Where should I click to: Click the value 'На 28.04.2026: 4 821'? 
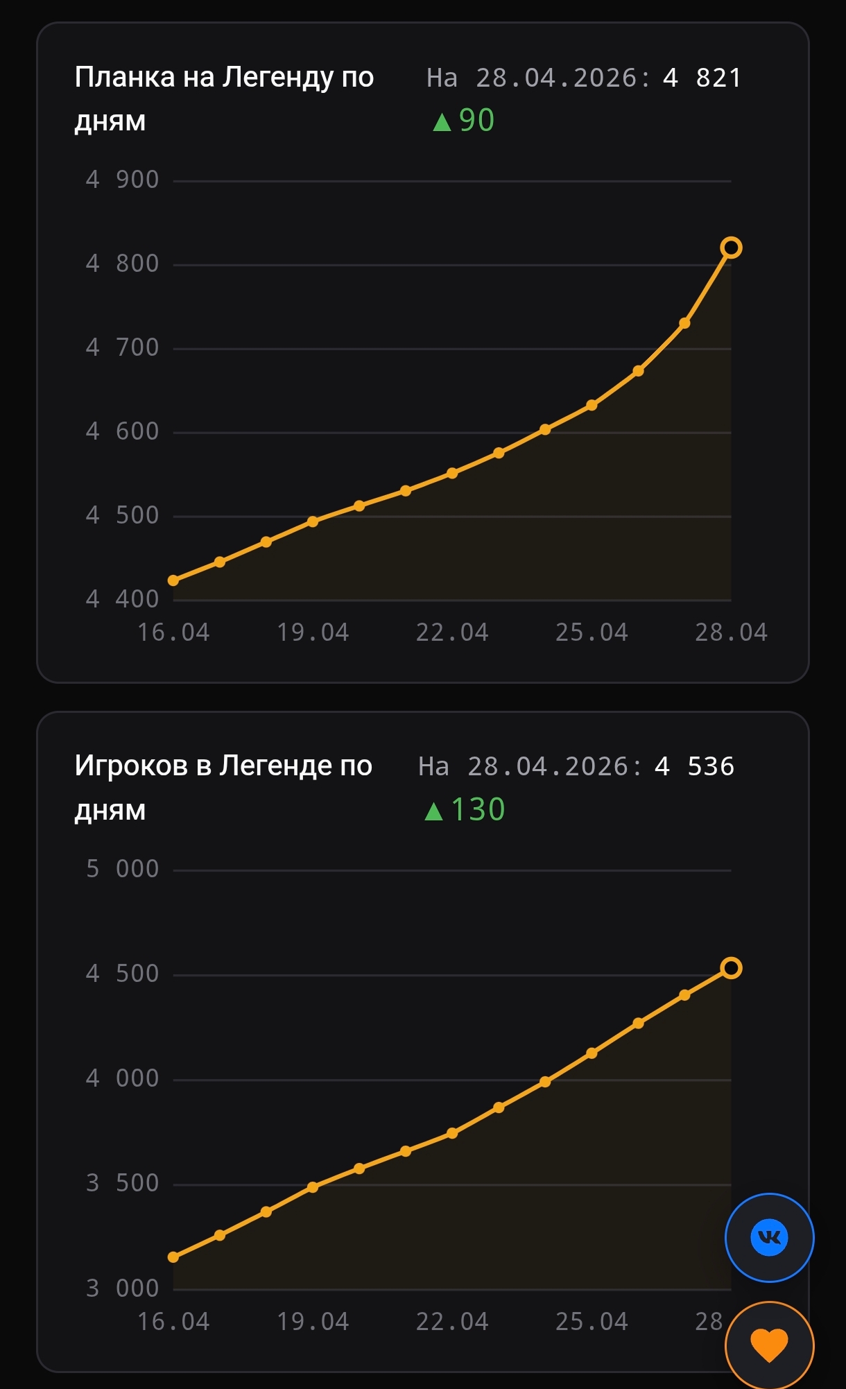(x=584, y=78)
